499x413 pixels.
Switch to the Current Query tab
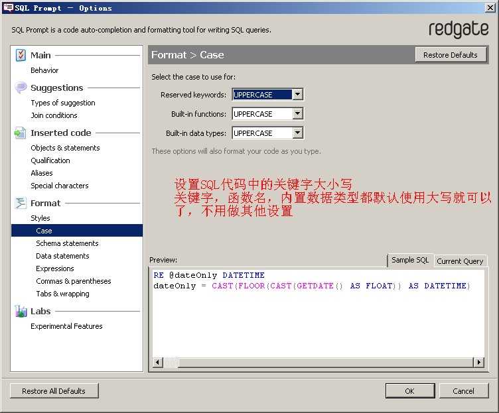(x=460, y=261)
